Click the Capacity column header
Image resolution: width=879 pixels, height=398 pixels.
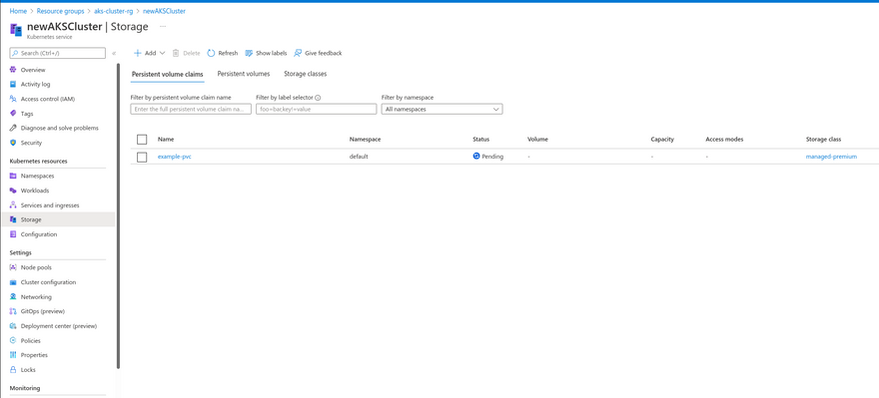pos(662,140)
